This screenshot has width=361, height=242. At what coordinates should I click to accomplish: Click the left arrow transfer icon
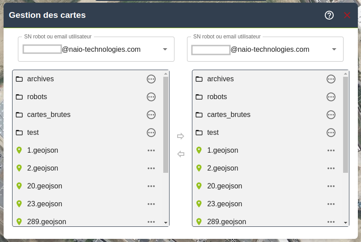click(181, 154)
